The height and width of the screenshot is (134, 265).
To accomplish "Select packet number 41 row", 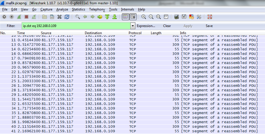I will point(133,131).
